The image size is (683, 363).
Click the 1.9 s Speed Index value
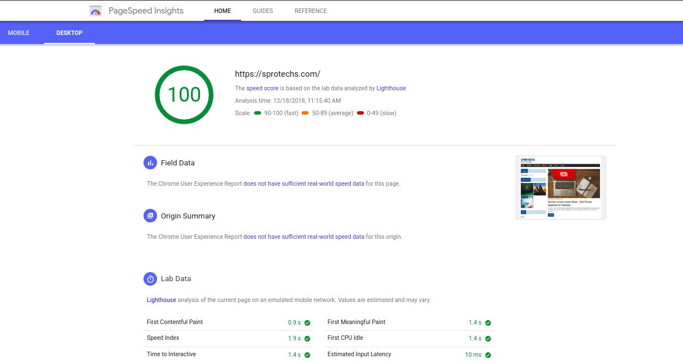pyautogui.click(x=294, y=339)
